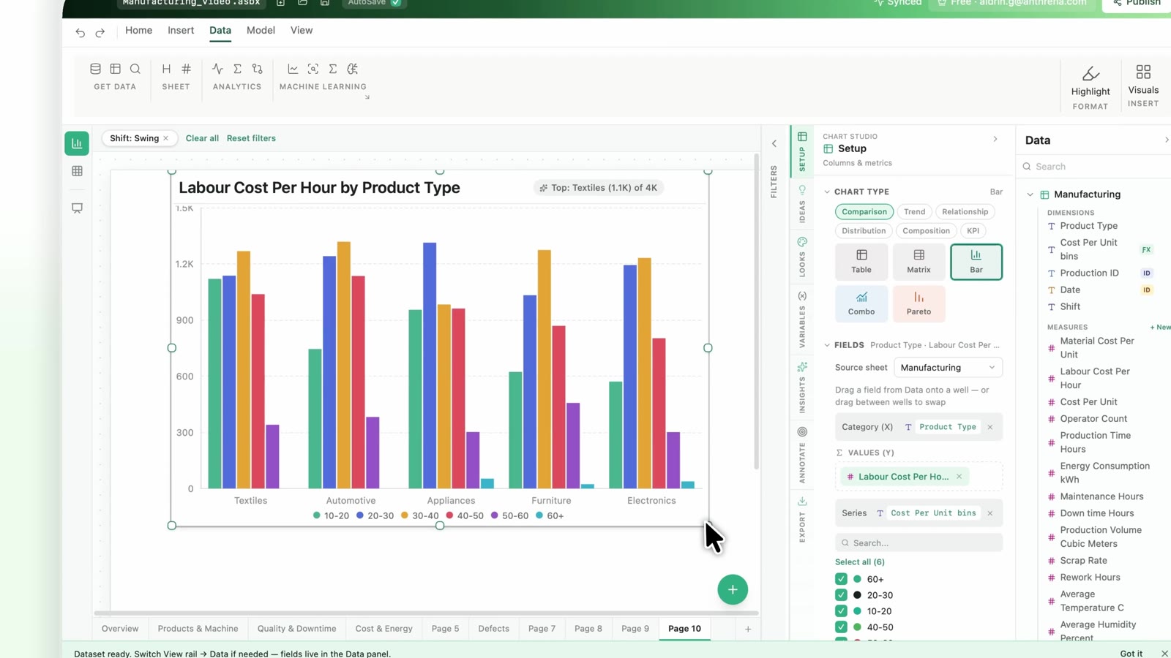This screenshot has width=1171, height=658.
Task: Open the Annotate side tab
Action: (x=802, y=455)
